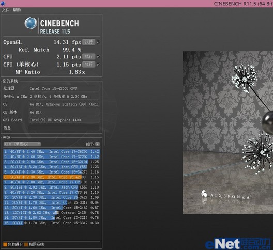Click the Cinebench app icon in title bar
The width and height of the screenshot is (273, 250).
click(x=3, y=3)
